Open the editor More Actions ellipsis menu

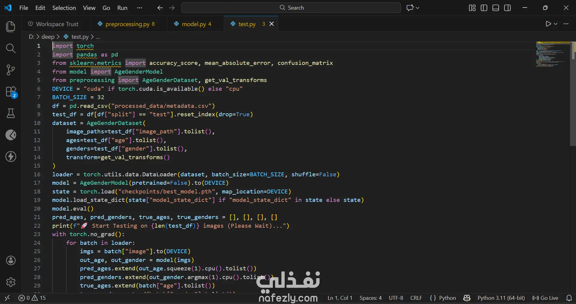[566, 24]
